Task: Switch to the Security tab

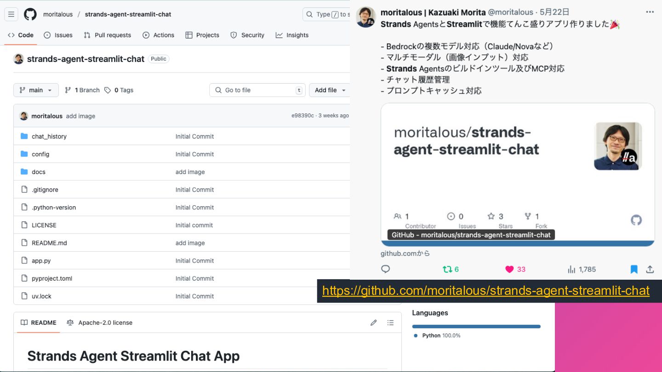Action: click(x=247, y=35)
